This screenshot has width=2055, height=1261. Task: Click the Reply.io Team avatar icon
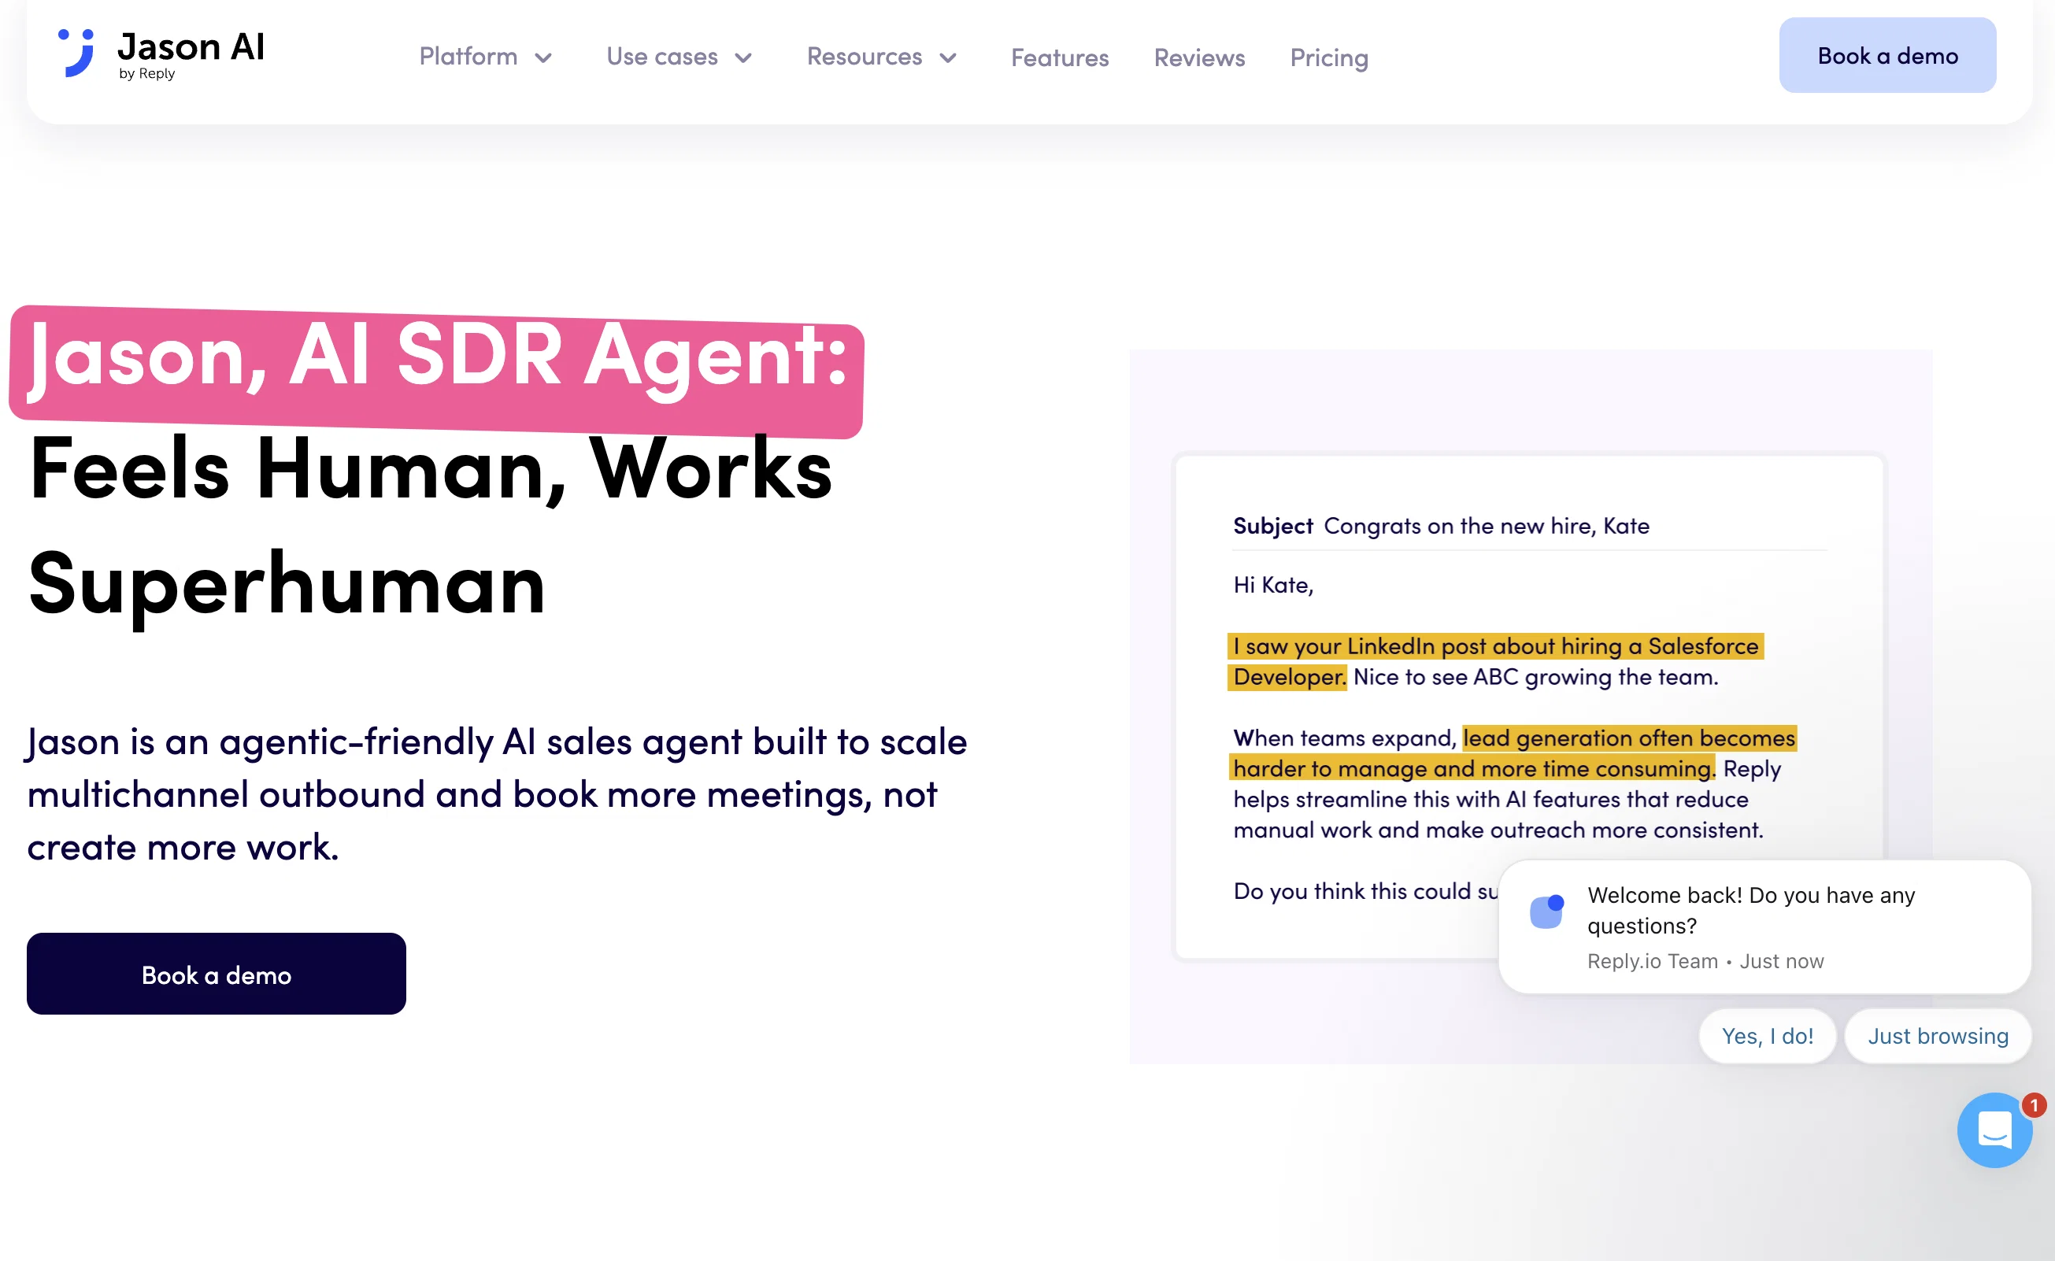tap(1546, 912)
